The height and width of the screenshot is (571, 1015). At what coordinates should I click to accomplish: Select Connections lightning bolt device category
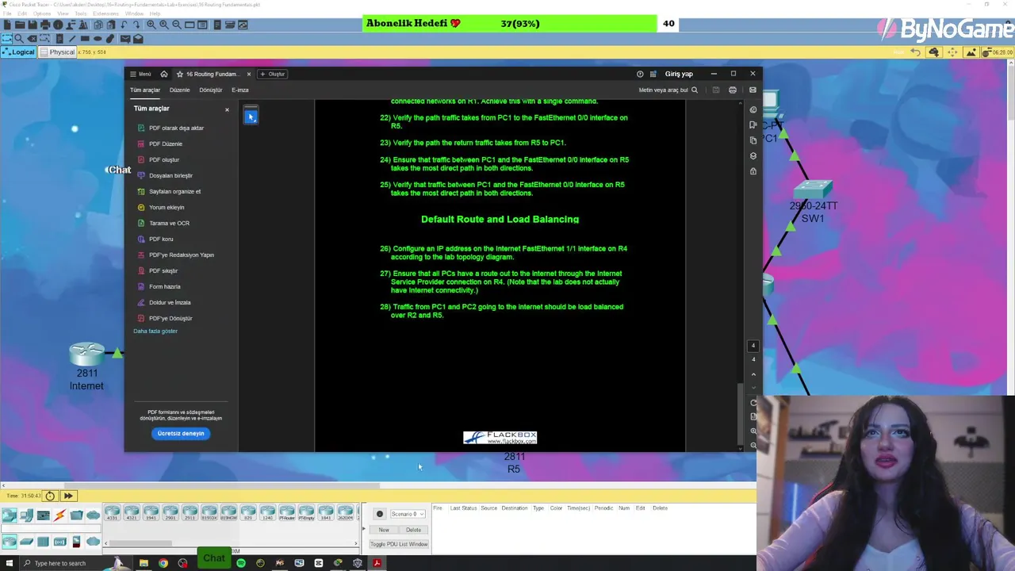coord(59,515)
